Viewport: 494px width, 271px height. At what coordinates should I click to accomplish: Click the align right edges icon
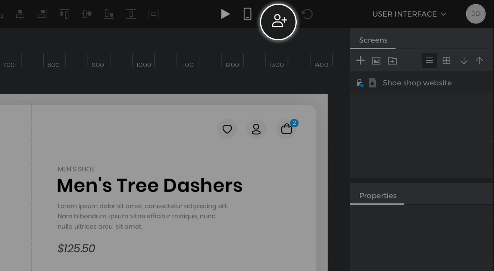42,14
